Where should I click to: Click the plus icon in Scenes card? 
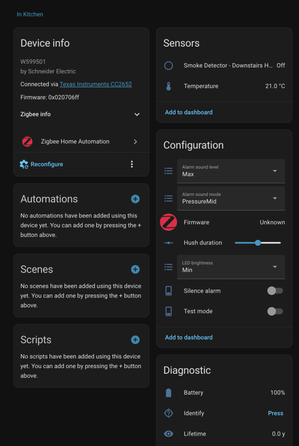coord(135,270)
